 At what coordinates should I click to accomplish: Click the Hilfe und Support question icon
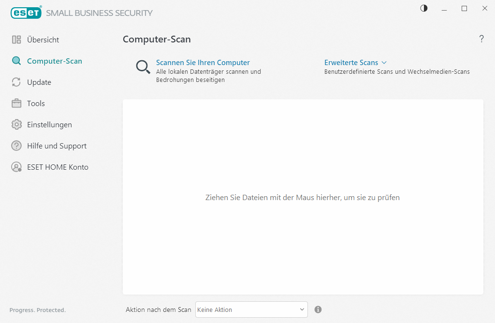[x=16, y=146]
